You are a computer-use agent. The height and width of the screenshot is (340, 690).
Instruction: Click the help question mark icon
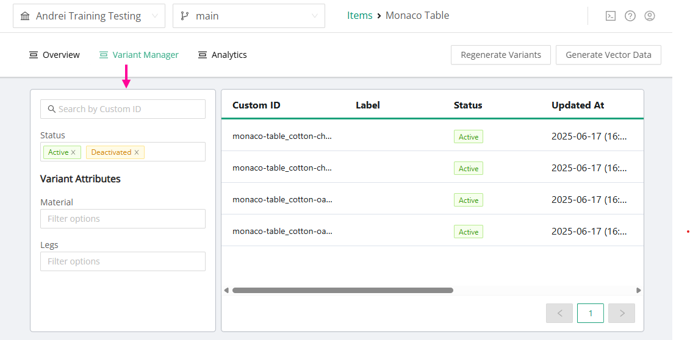[630, 16]
